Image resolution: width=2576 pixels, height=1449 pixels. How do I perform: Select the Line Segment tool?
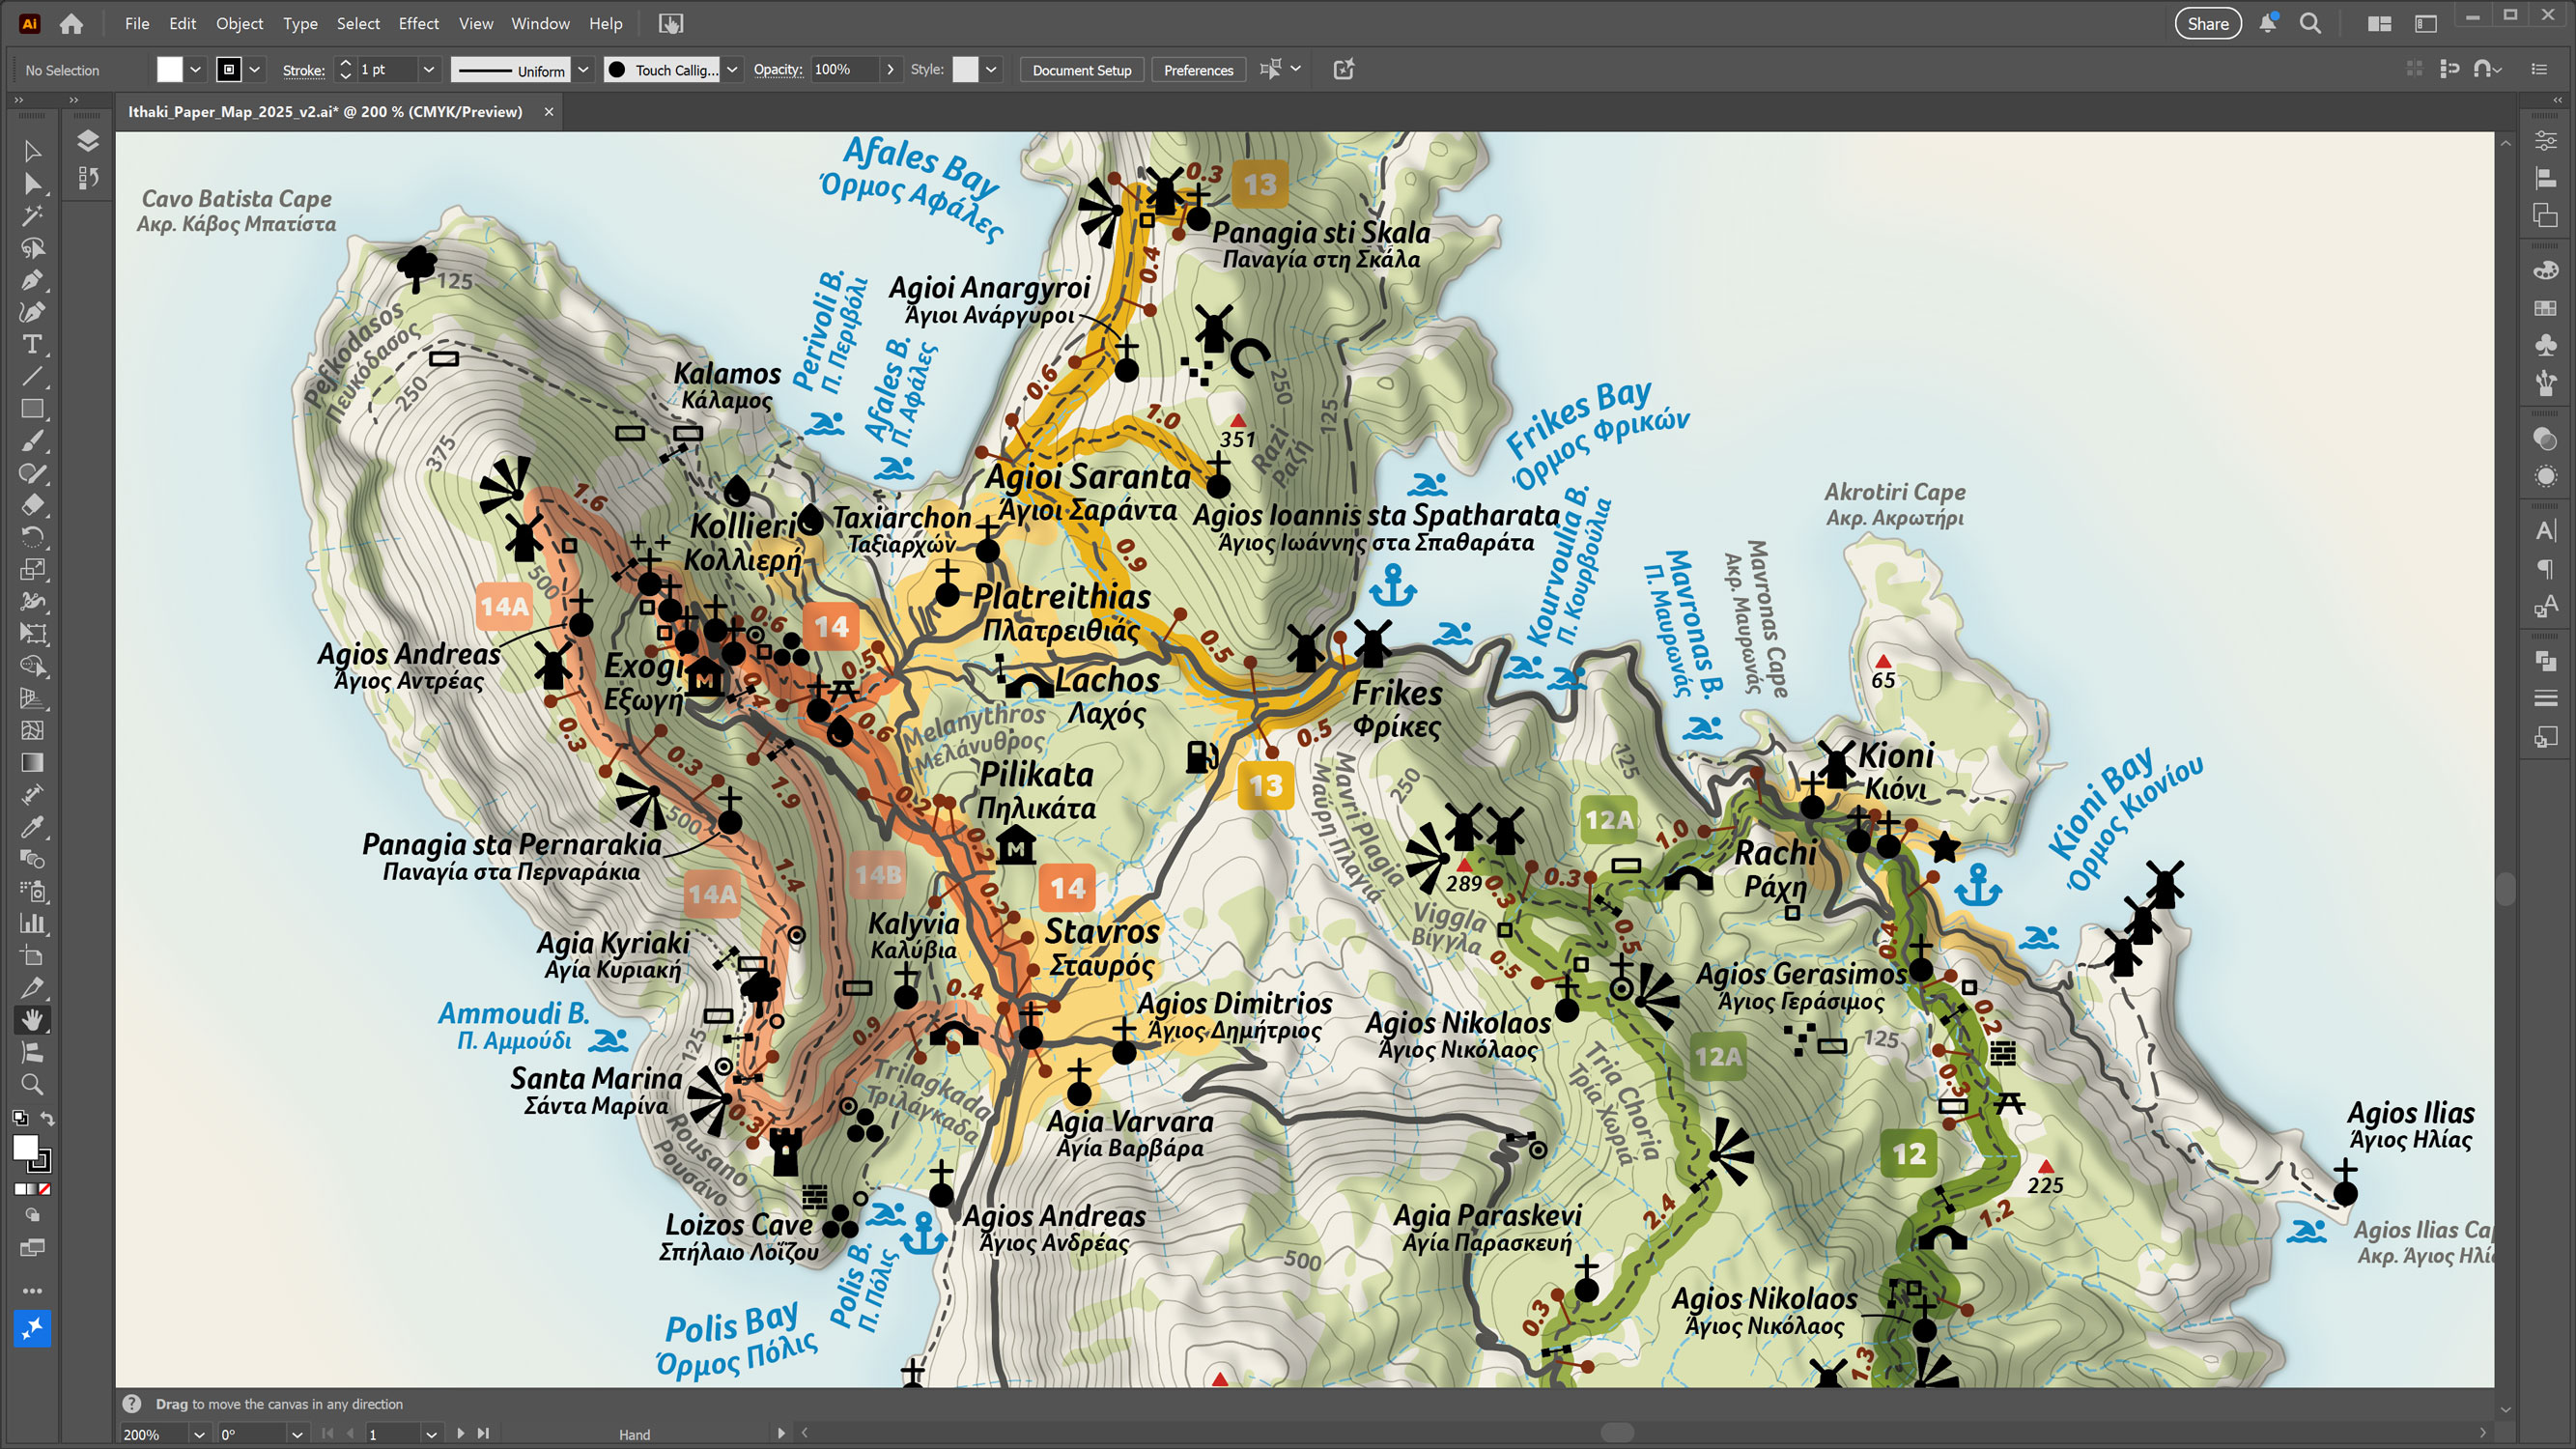tap(32, 377)
